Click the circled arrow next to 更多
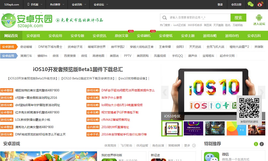268x161 pixels. point(194,145)
